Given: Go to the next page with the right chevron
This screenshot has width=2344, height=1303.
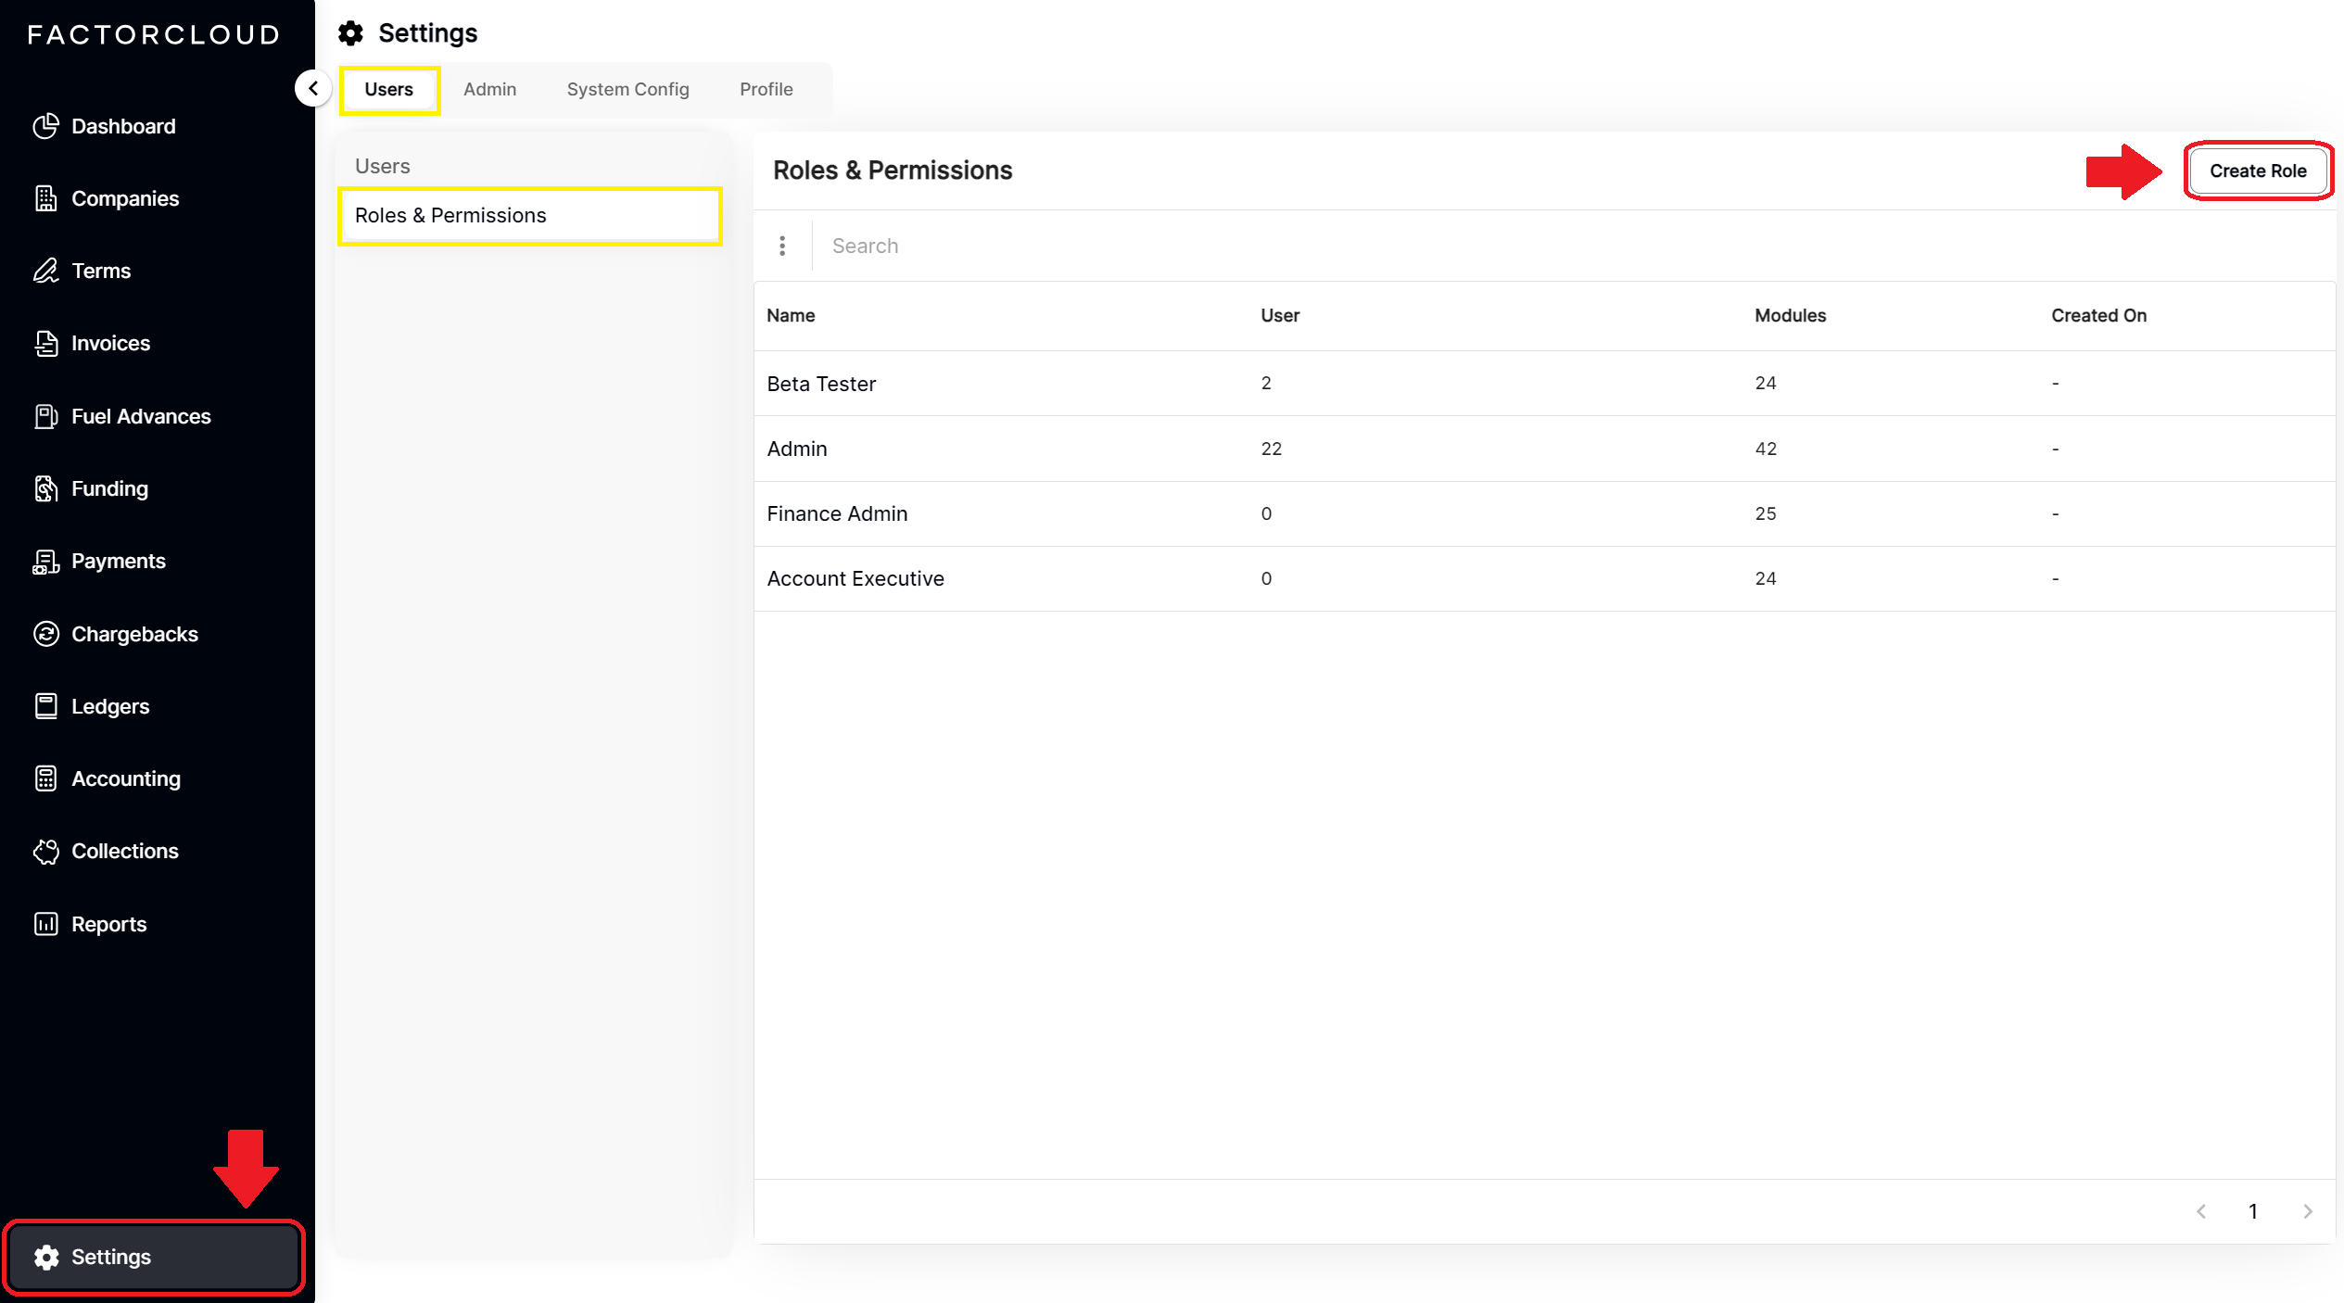Looking at the screenshot, I should (2307, 1211).
